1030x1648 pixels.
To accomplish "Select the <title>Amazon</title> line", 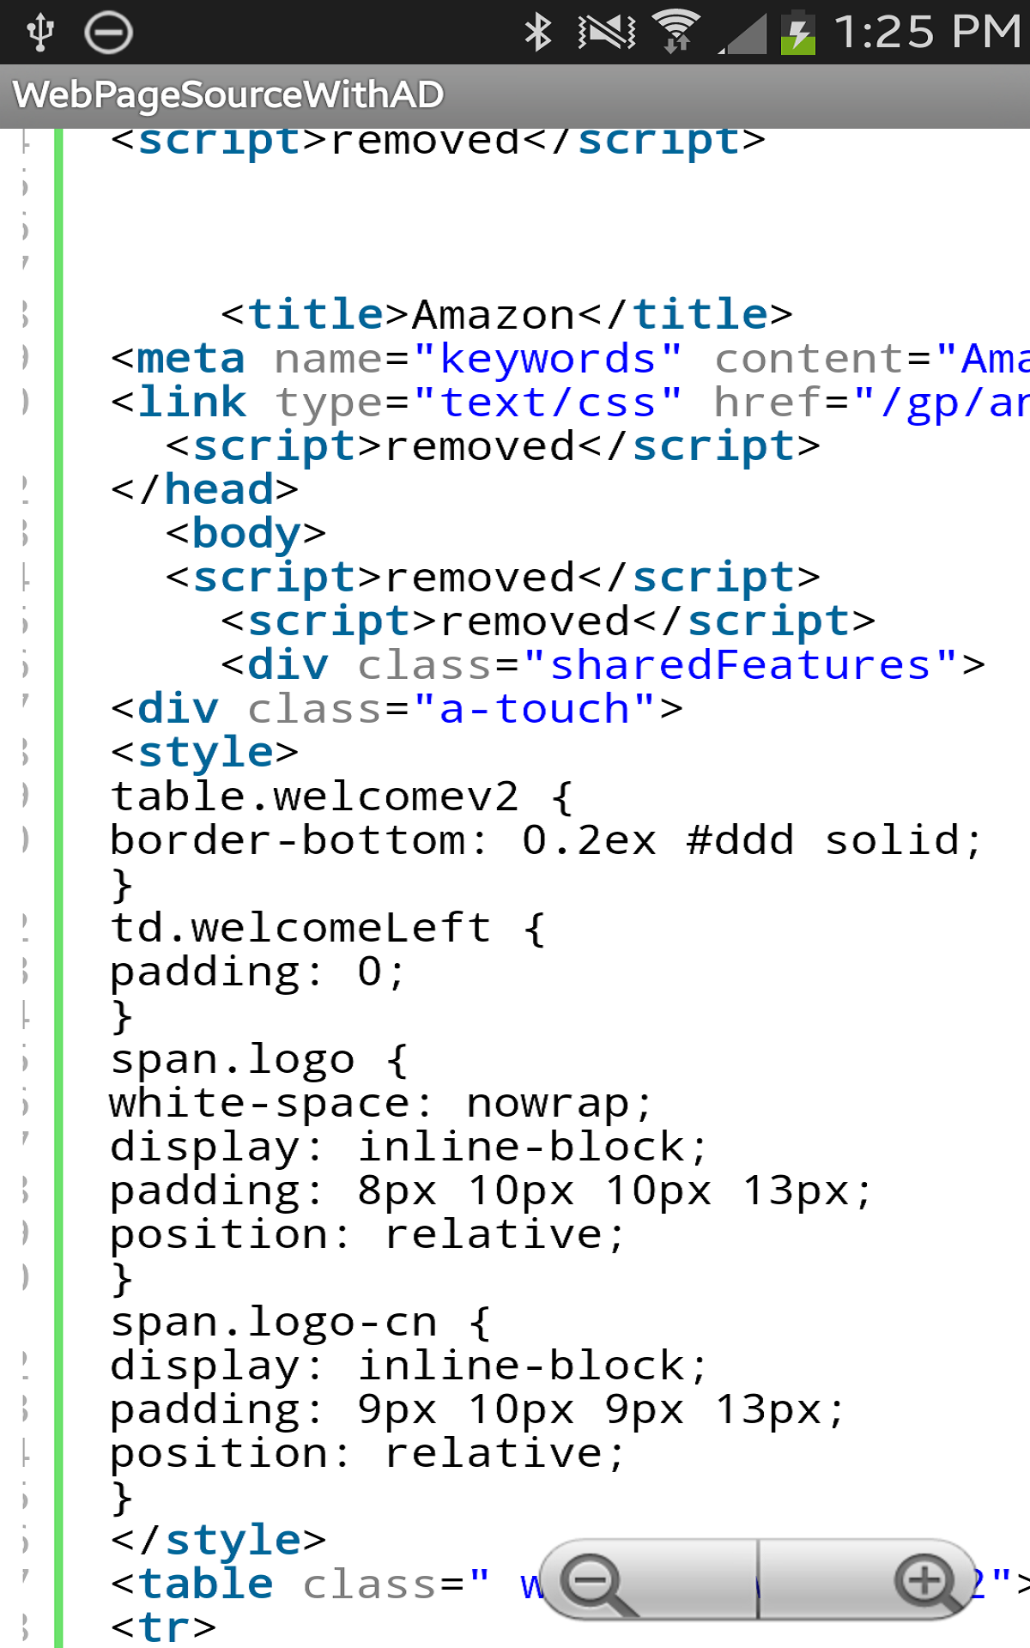I will (505, 314).
